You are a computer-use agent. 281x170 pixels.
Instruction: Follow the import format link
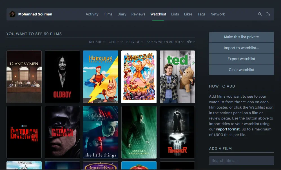click(x=228, y=129)
